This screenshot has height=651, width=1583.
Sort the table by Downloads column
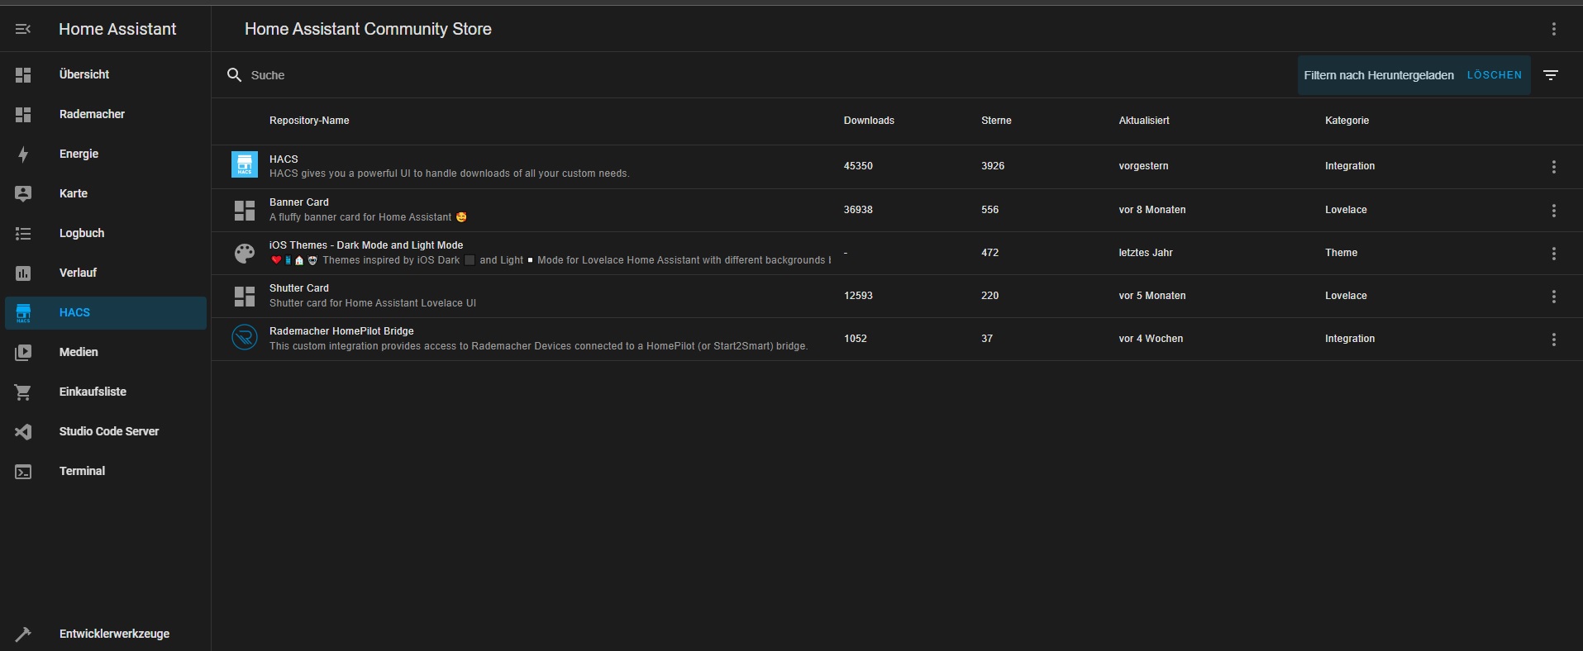tap(868, 121)
